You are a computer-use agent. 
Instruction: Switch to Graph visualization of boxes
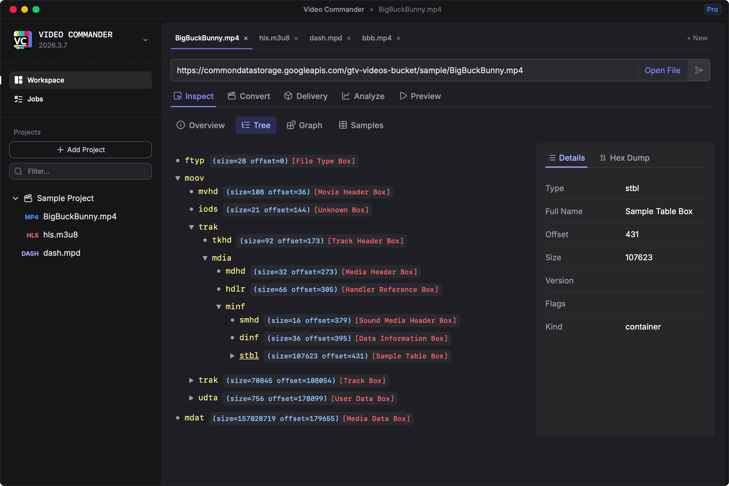(x=304, y=125)
